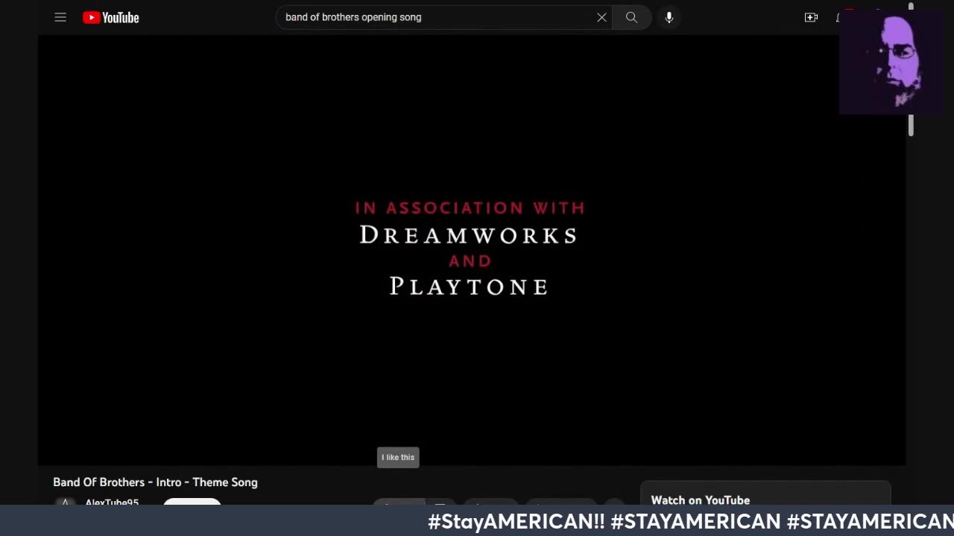954x536 pixels.
Task: Click the 'Watch on YouTube' card
Action: pos(765,494)
